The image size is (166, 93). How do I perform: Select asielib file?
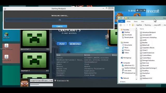(x=143, y=40)
